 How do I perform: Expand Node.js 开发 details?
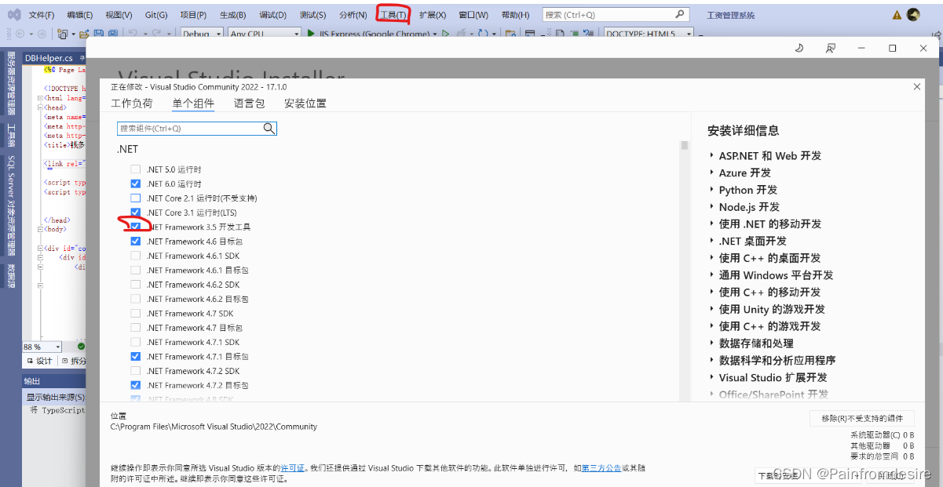pyautogui.click(x=711, y=207)
